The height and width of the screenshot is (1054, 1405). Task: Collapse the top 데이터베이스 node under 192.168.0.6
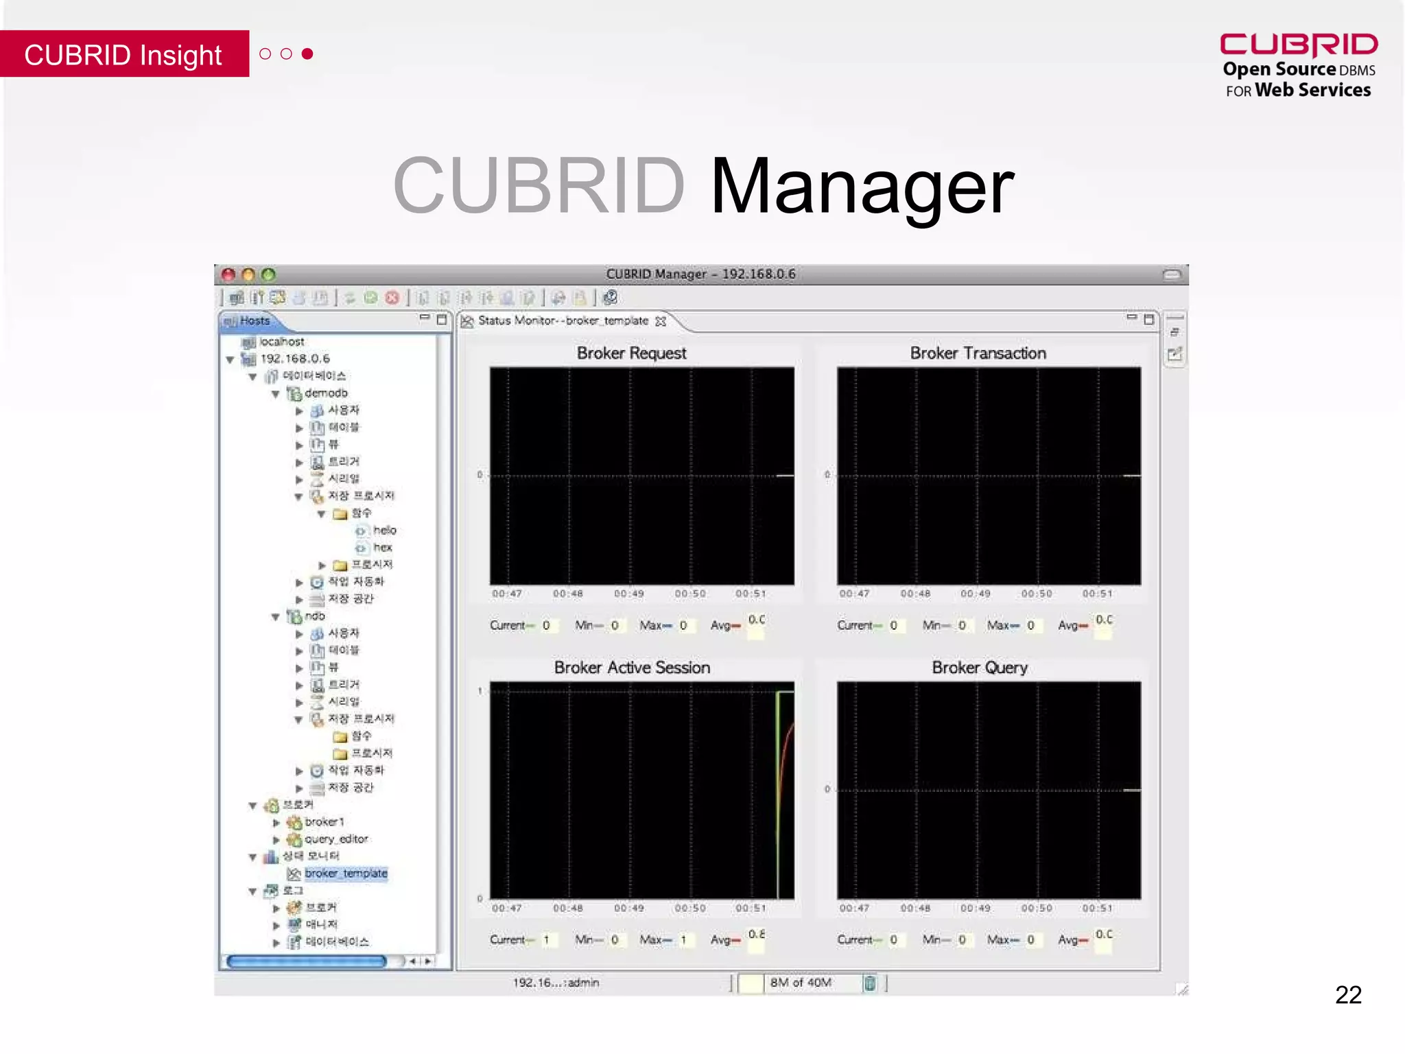253,377
